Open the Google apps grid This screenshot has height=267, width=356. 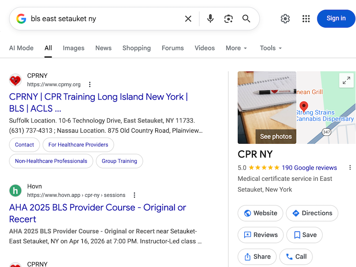coord(306,19)
